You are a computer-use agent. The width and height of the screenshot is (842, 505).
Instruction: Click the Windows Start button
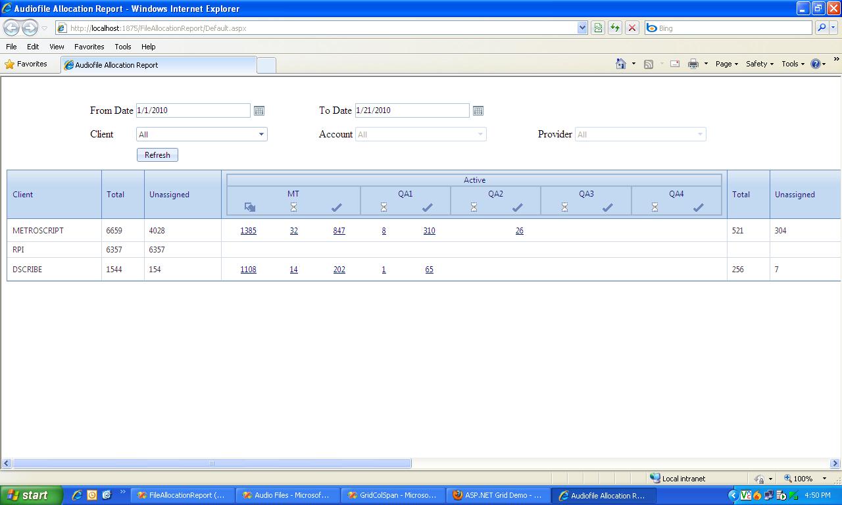click(32, 495)
